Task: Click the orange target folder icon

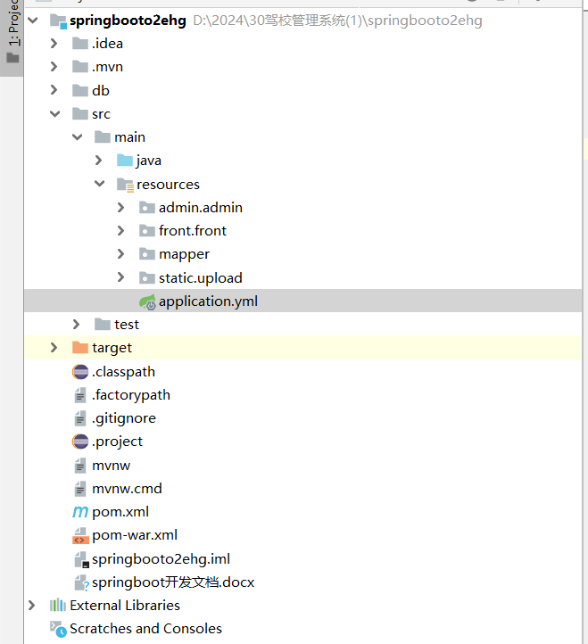Action: point(80,348)
